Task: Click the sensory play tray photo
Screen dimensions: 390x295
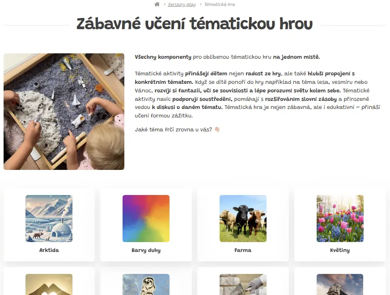Action: 64,112
